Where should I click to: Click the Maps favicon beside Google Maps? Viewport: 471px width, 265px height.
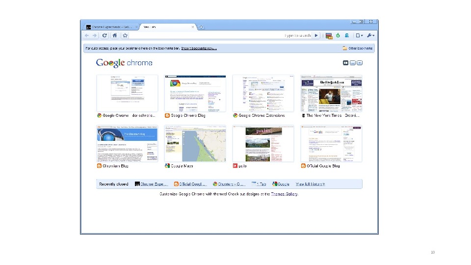[167, 166]
